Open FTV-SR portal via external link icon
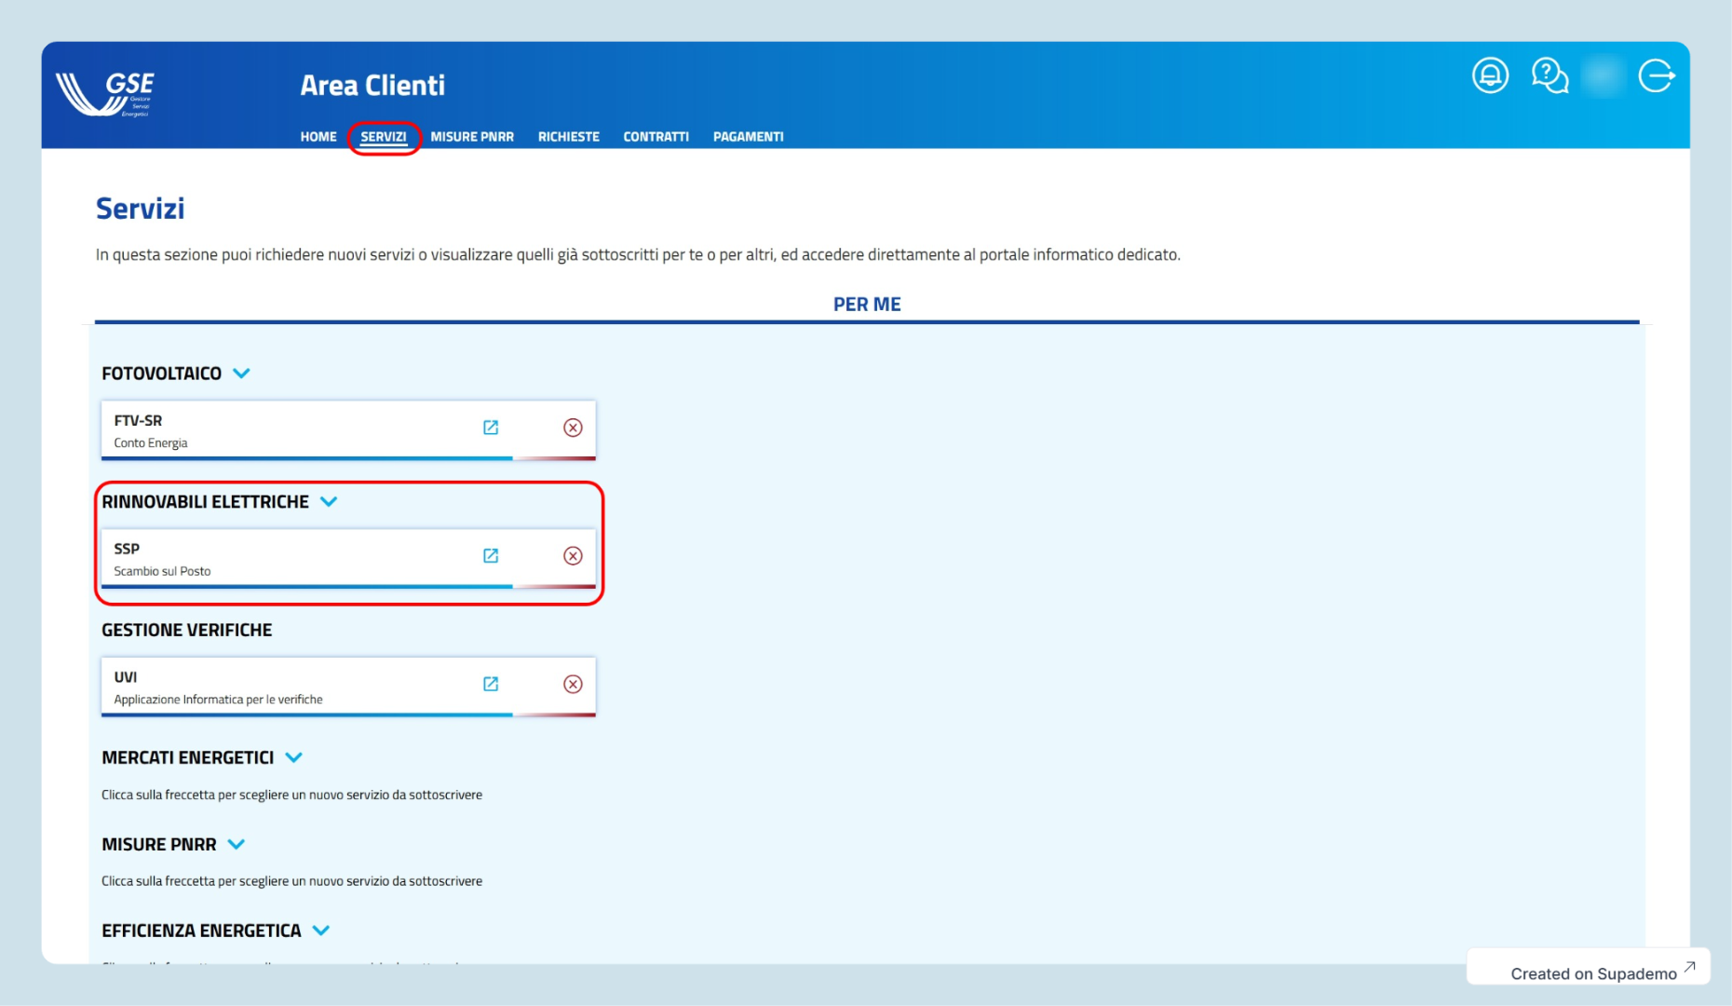This screenshot has height=1006, width=1732. click(491, 428)
